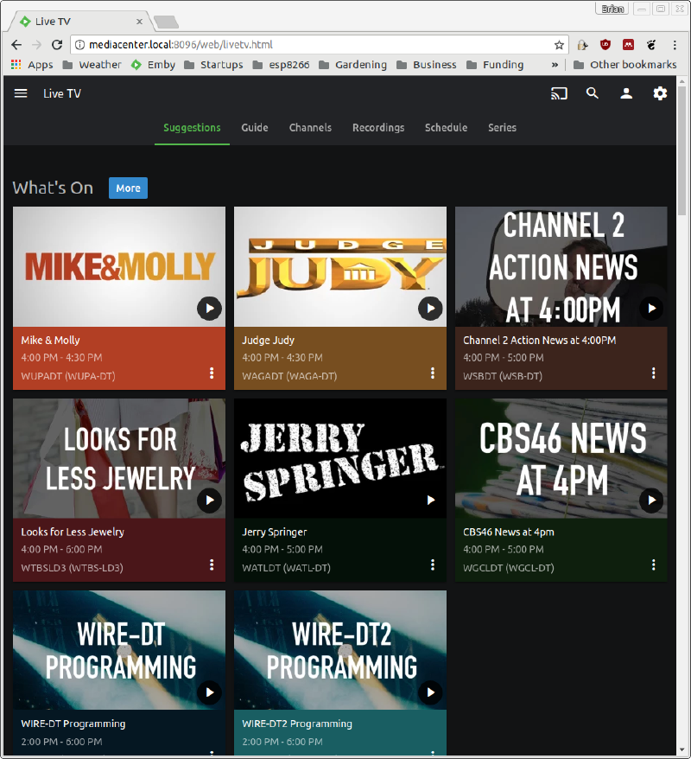Open the search magnifier icon
Screen dimensions: 691x759
tap(593, 93)
